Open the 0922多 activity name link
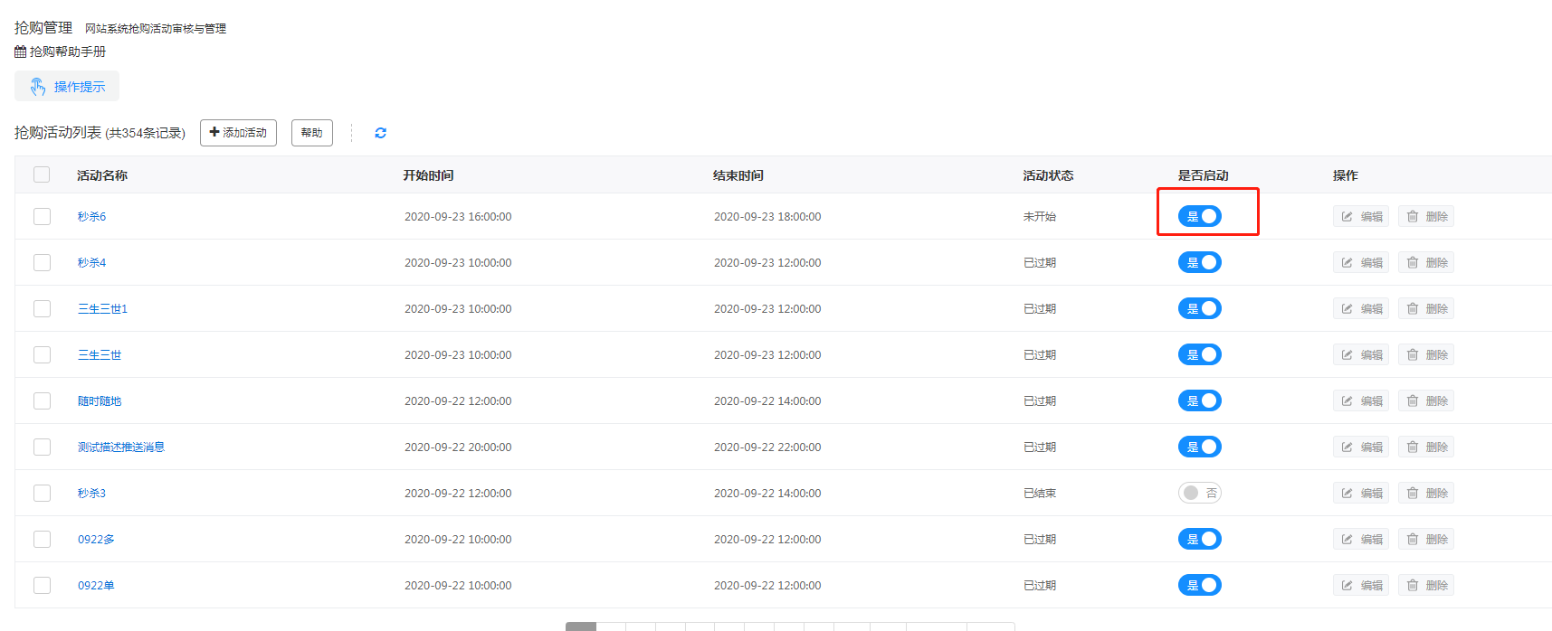 [x=96, y=540]
